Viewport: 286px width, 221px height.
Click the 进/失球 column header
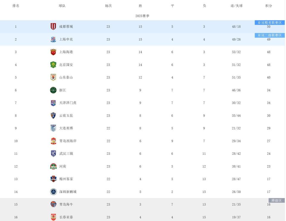point(236,6)
